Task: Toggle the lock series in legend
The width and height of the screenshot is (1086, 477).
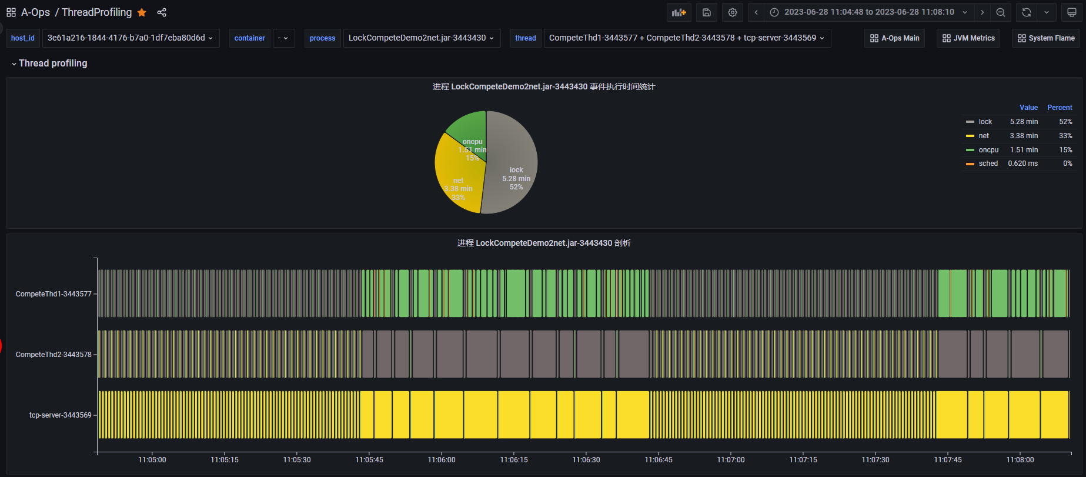Action: coord(985,122)
